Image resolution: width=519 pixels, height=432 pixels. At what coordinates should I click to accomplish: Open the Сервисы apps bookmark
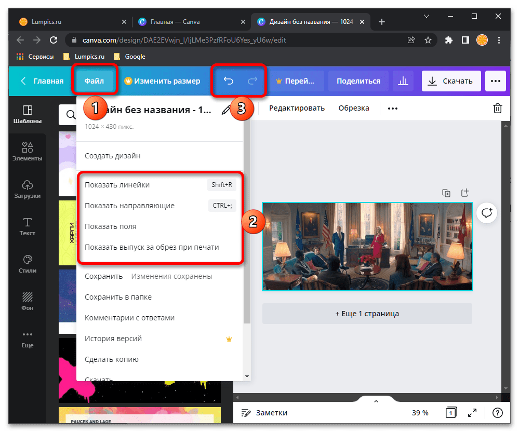[35, 57]
